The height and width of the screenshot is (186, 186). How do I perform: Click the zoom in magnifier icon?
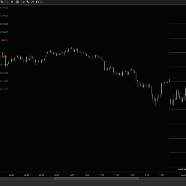tap(2, 2)
